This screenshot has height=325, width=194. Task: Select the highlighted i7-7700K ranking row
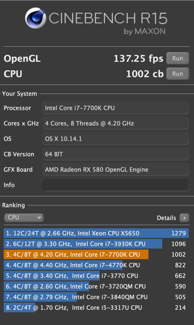coord(96,255)
